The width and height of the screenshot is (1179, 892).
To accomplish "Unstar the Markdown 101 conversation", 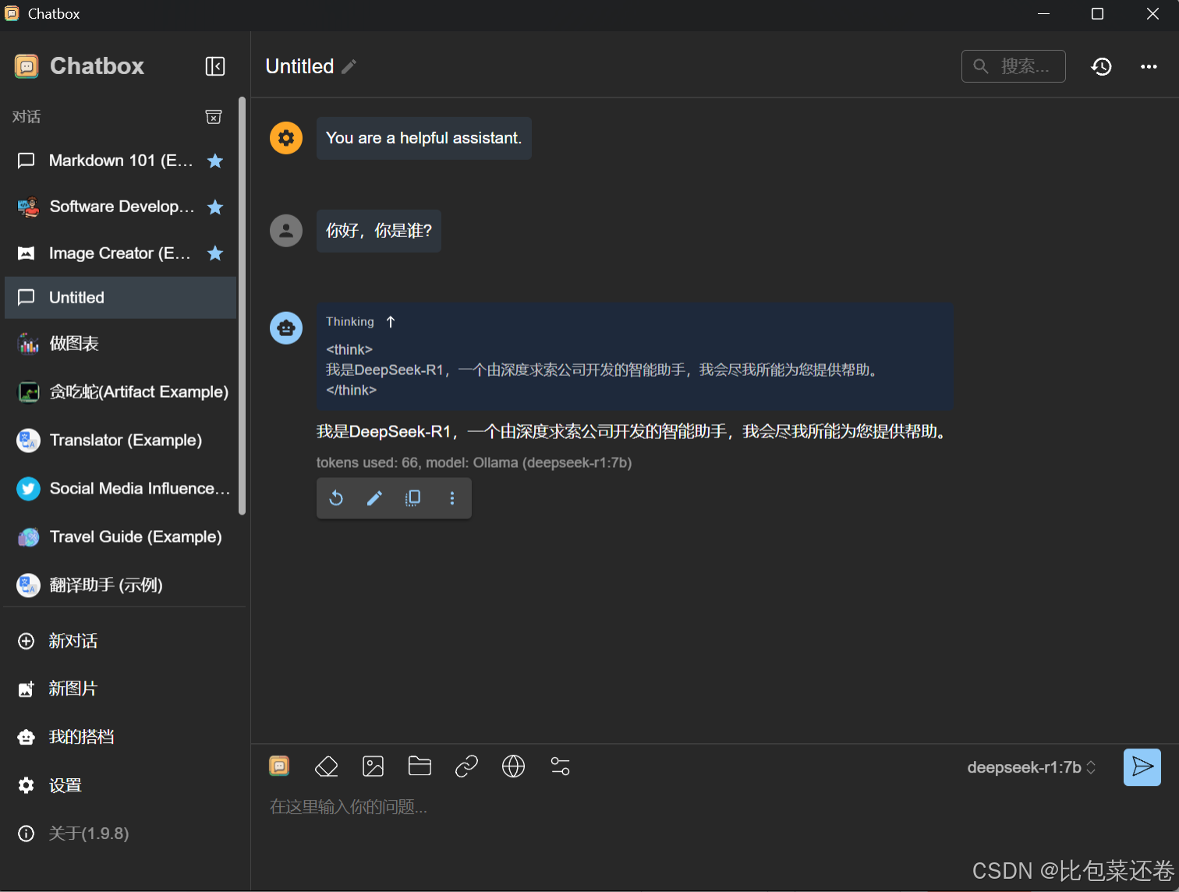I will tap(215, 161).
